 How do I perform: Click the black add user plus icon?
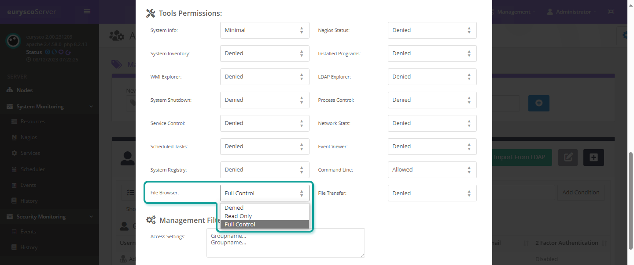coord(593,158)
